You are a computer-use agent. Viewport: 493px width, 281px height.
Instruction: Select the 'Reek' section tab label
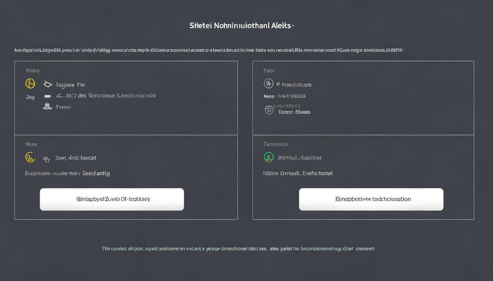point(31,144)
